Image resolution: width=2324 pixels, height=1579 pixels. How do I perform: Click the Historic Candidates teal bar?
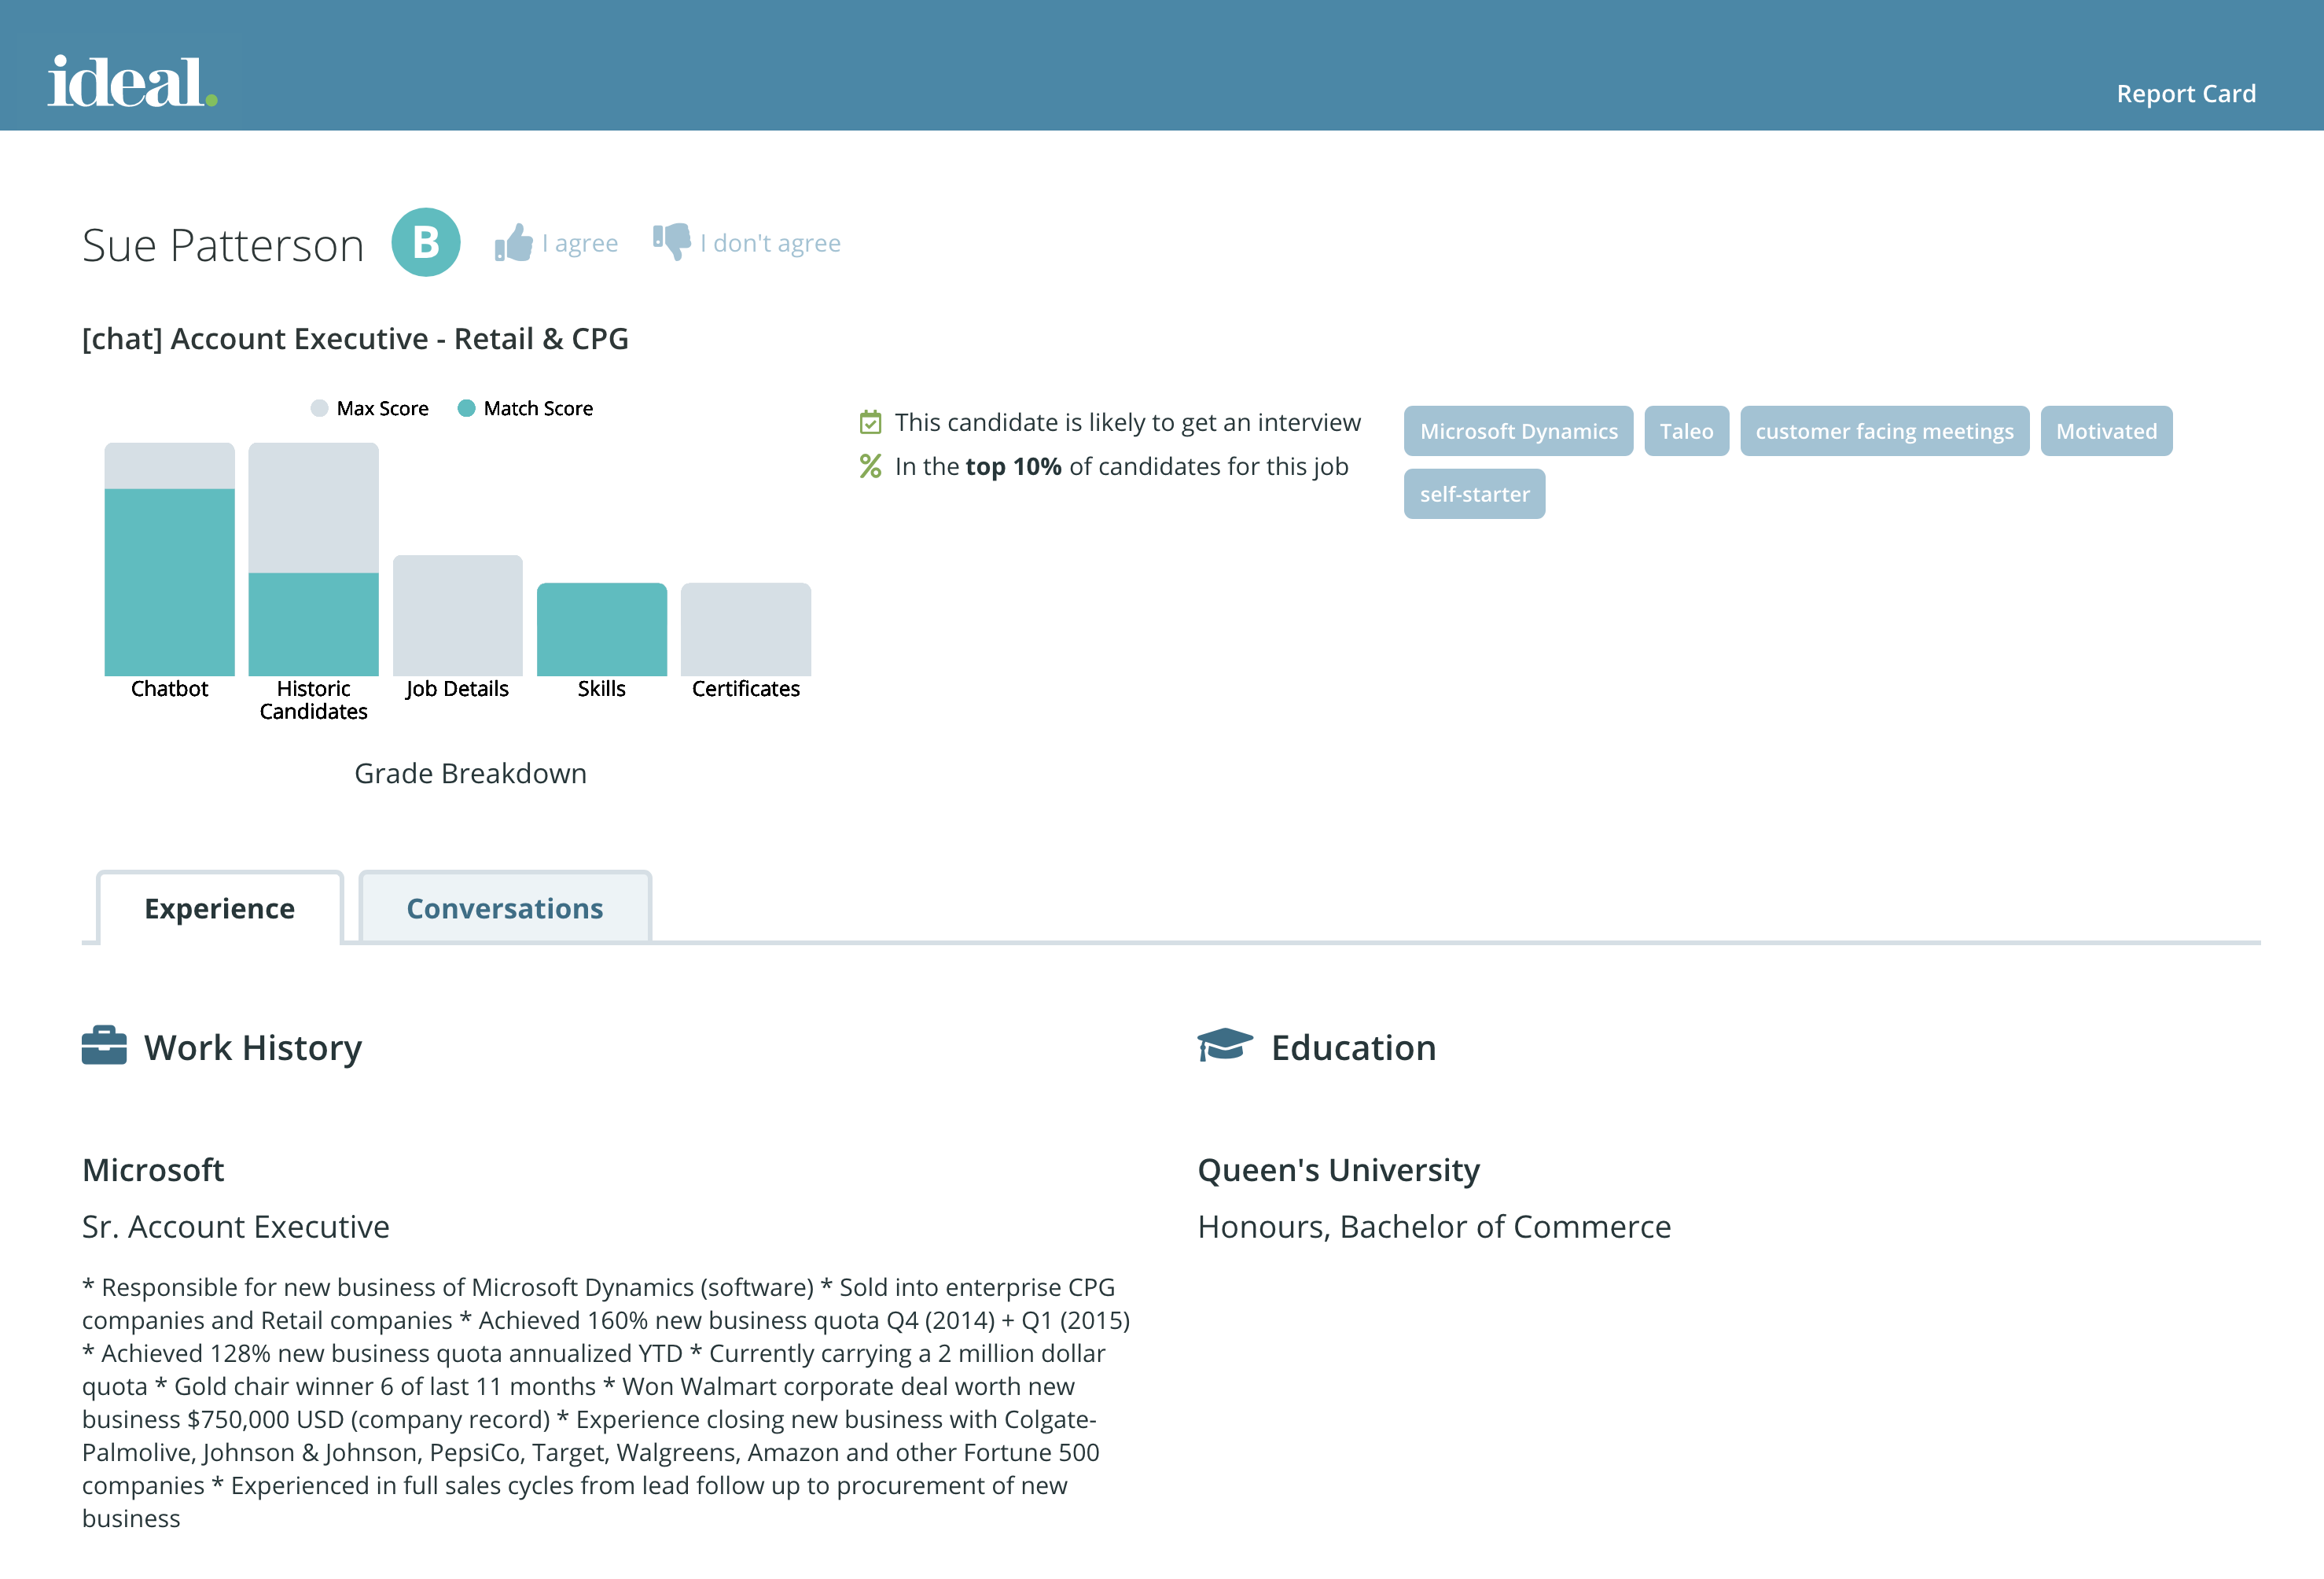coord(314,624)
